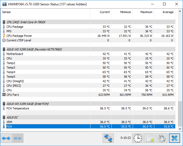
Task: Click the CPU Package Power lightning icon
Action: [4, 35]
